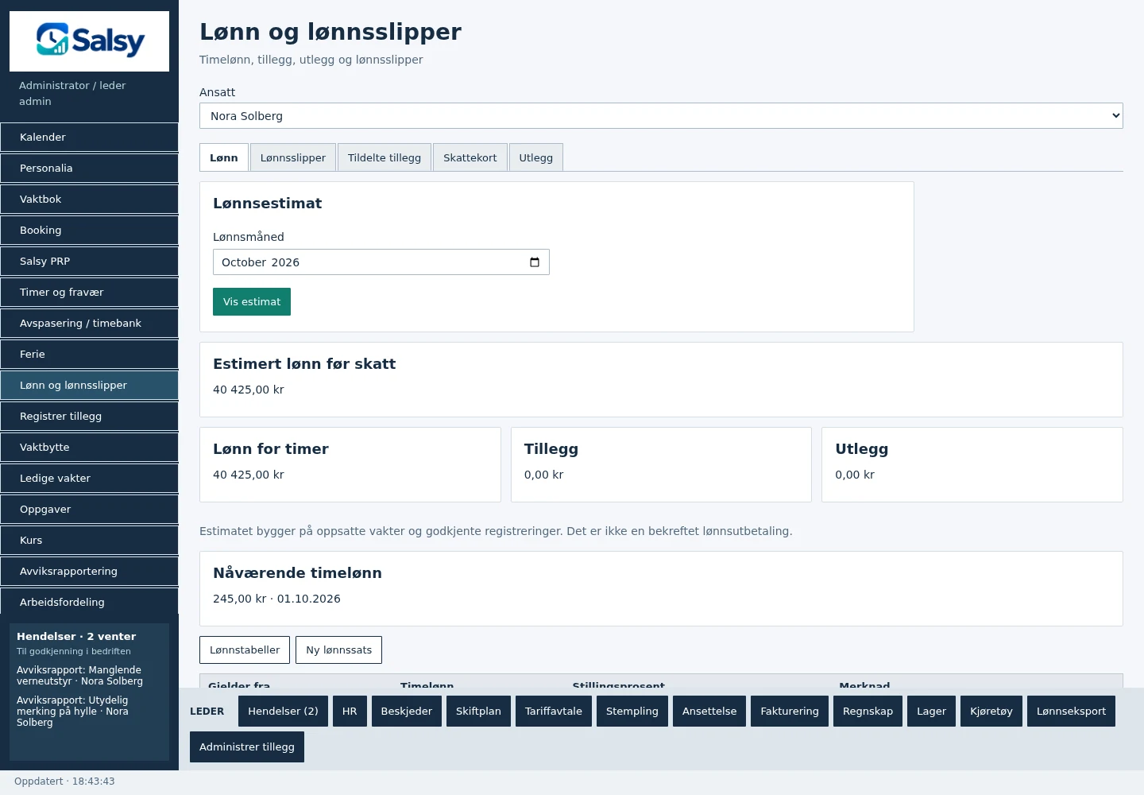Image resolution: width=1144 pixels, height=795 pixels.
Task: Focus the Lønnsmåned month field
Action: pos(381,262)
